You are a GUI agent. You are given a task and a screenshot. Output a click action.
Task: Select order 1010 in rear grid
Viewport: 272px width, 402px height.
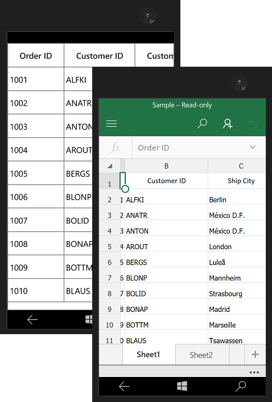click(36, 291)
